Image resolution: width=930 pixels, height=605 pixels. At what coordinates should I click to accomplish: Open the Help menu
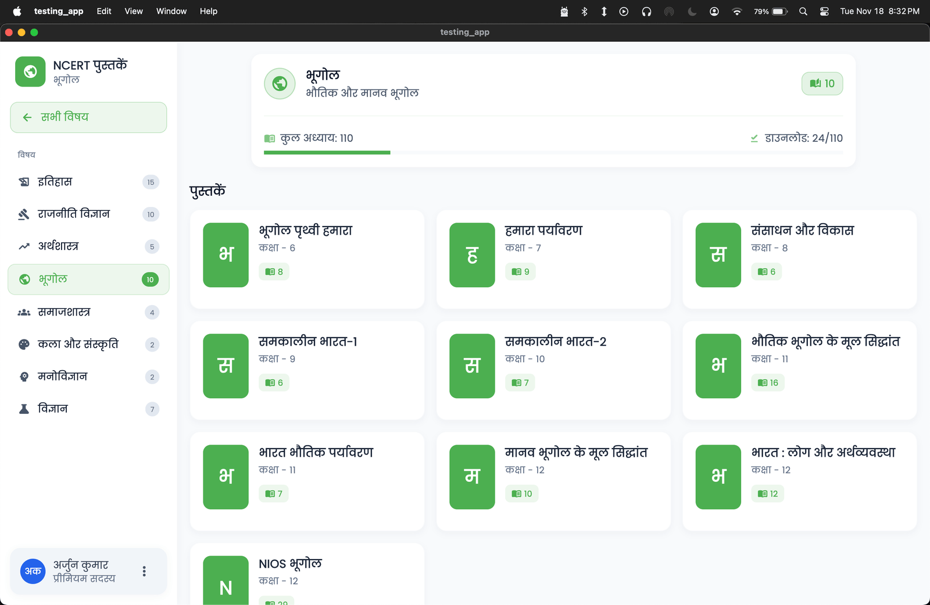coord(209,11)
